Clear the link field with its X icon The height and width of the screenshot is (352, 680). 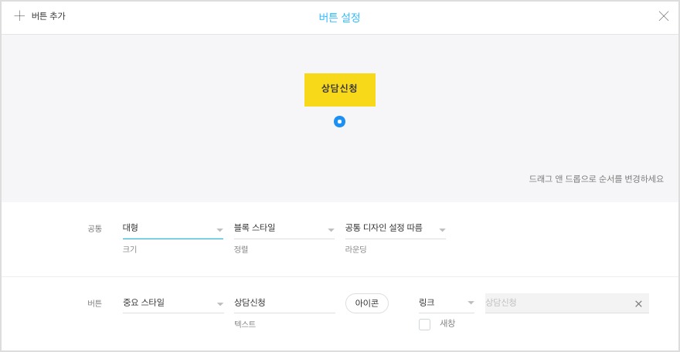638,304
